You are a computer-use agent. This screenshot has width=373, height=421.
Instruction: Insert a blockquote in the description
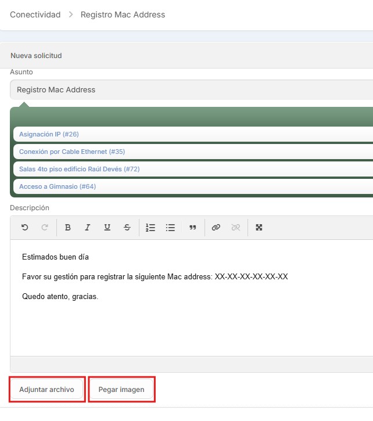pyautogui.click(x=193, y=228)
